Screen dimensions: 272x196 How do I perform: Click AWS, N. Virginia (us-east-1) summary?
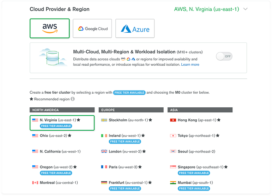tap(206, 9)
